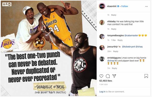Image resolution: width=152 pixels, height=97 pixels.
Task: Open the three-dot more options menu
Action: pyautogui.click(x=146, y=6)
